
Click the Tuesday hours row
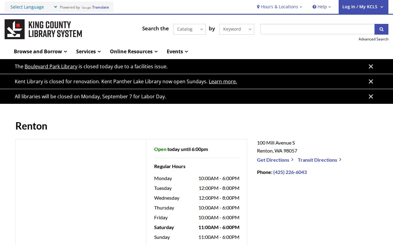(x=197, y=188)
